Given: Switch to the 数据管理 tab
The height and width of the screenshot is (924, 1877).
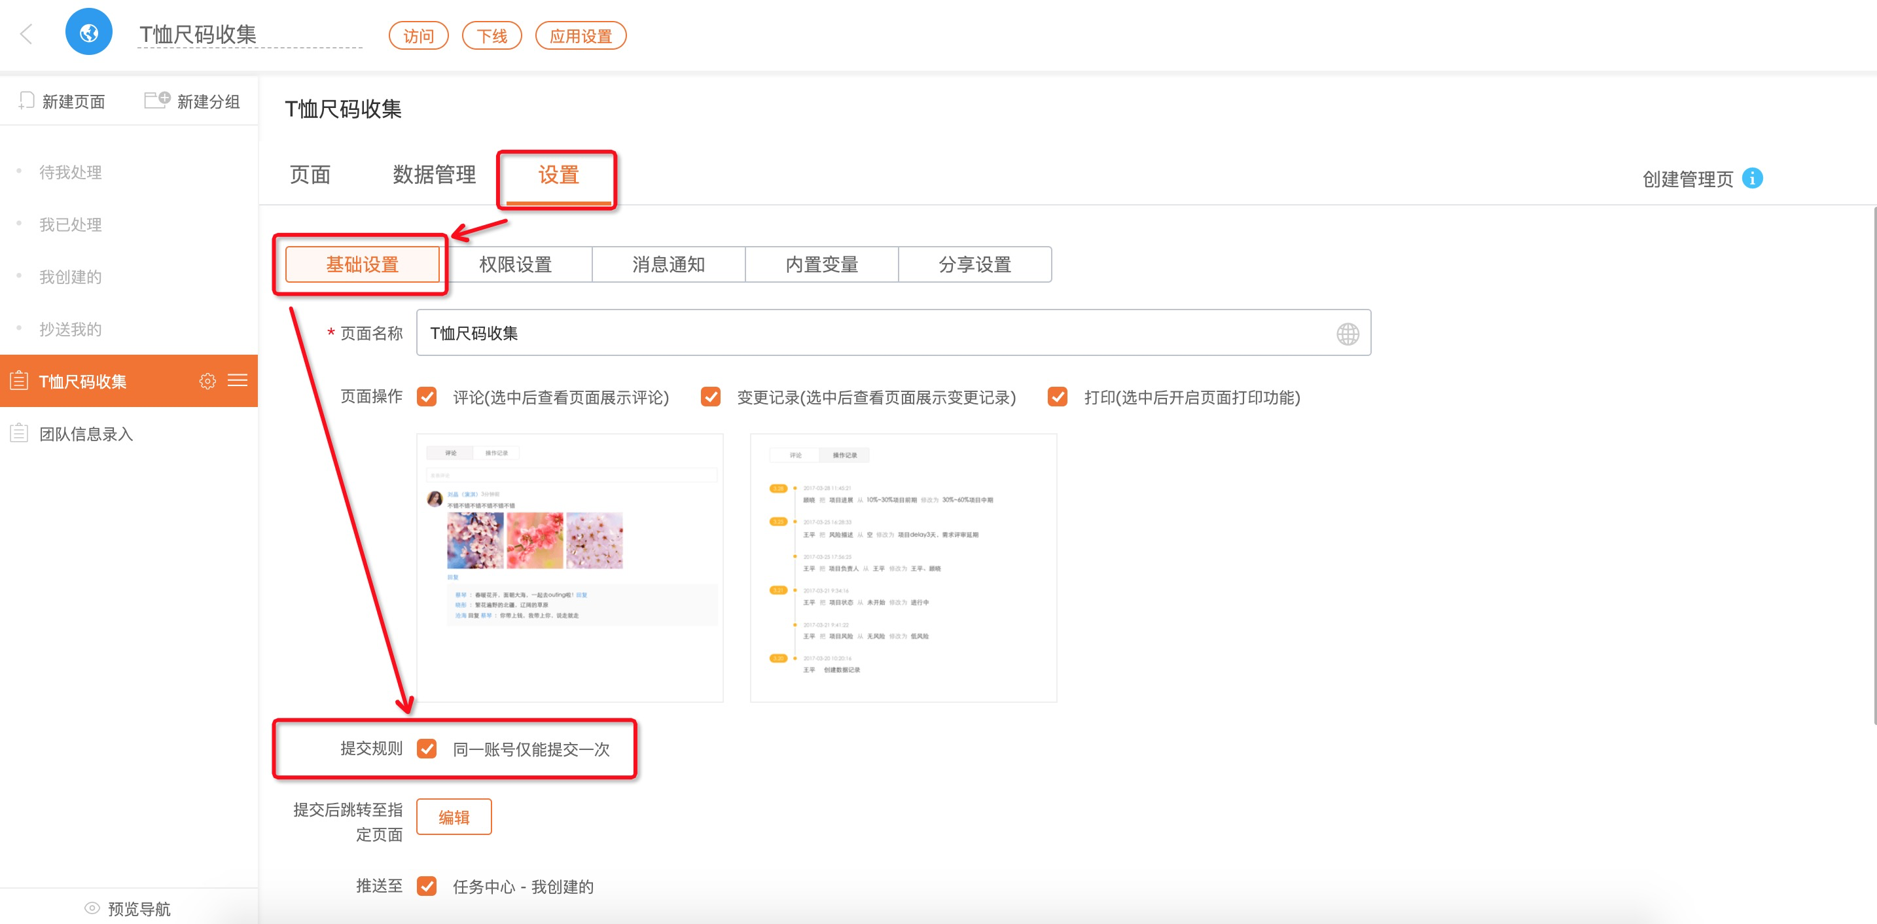Looking at the screenshot, I should pyautogui.click(x=435, y=175).
